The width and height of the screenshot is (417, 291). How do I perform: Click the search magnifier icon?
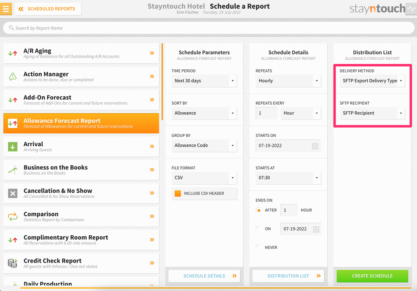point(11,28)
